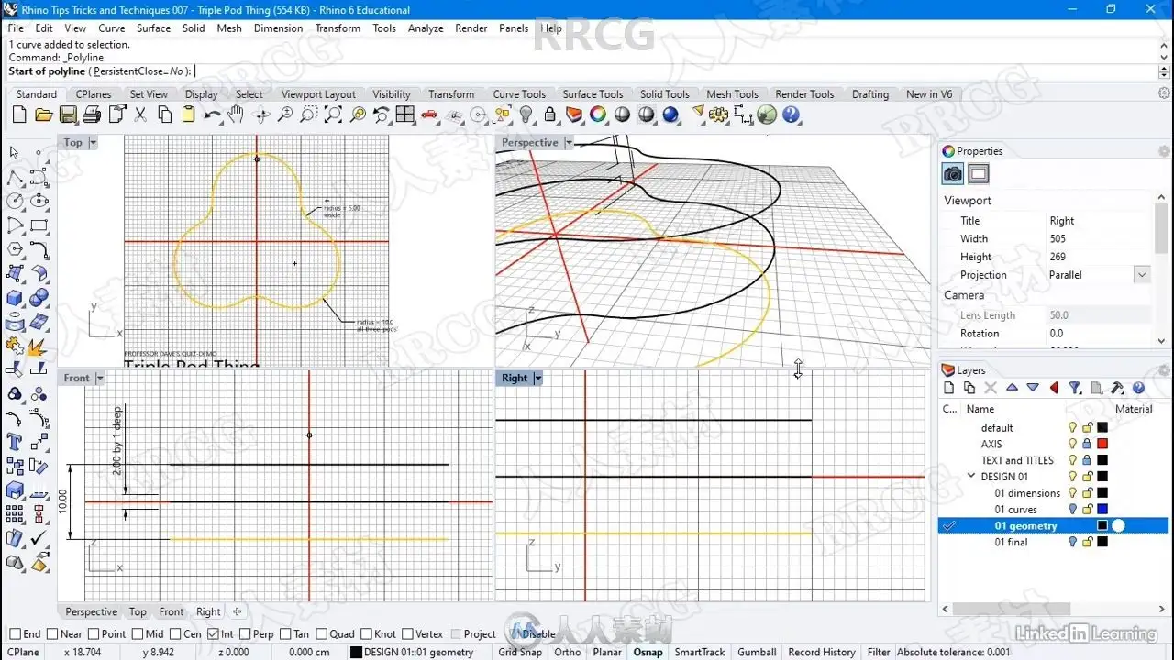Collapse the DESIGN 01 layer tree
This screenshot has height=660, width=1174.
971,477
